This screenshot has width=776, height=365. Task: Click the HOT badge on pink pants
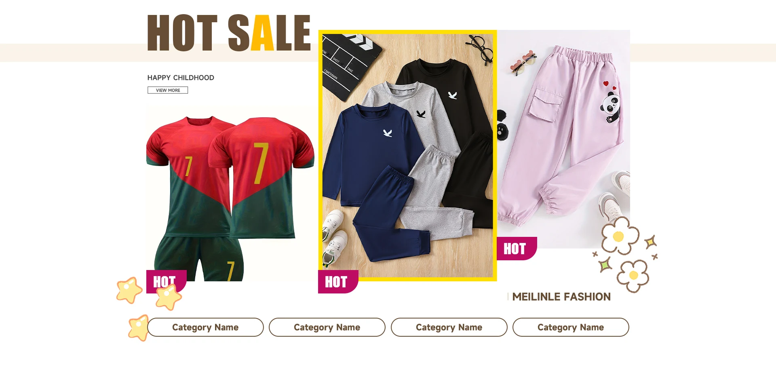click(517, 249)
